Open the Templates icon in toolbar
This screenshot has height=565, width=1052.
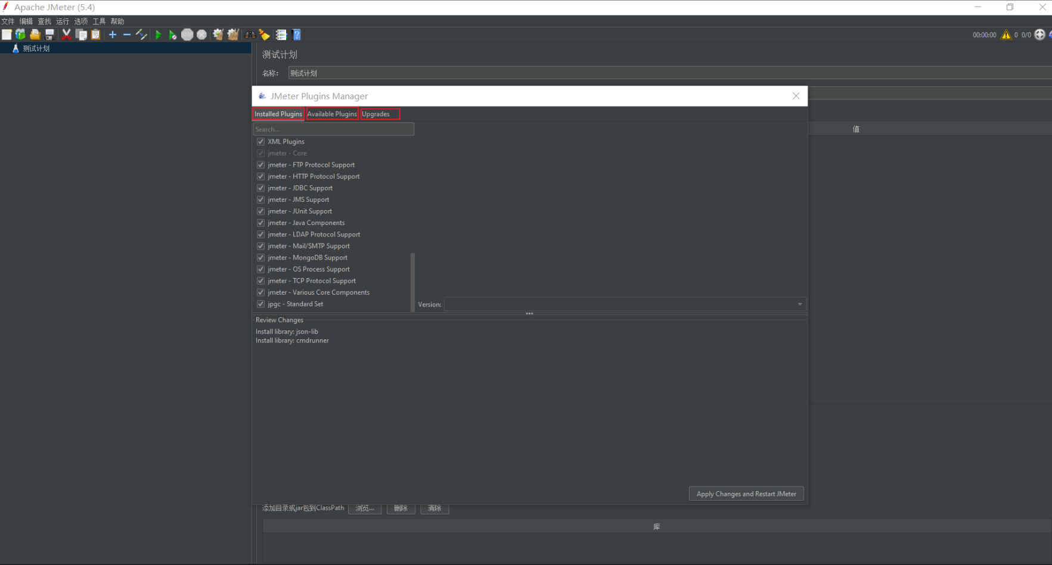click(x=21, y=35)
